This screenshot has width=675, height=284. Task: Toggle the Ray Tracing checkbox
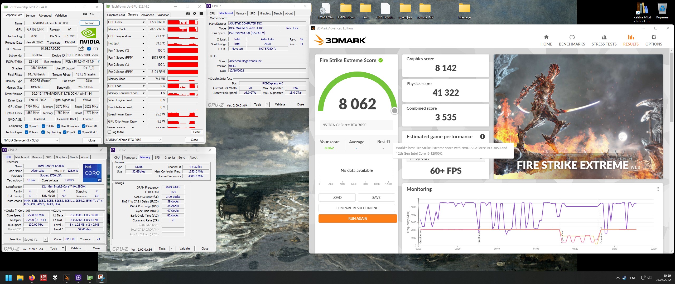[43, 132]
